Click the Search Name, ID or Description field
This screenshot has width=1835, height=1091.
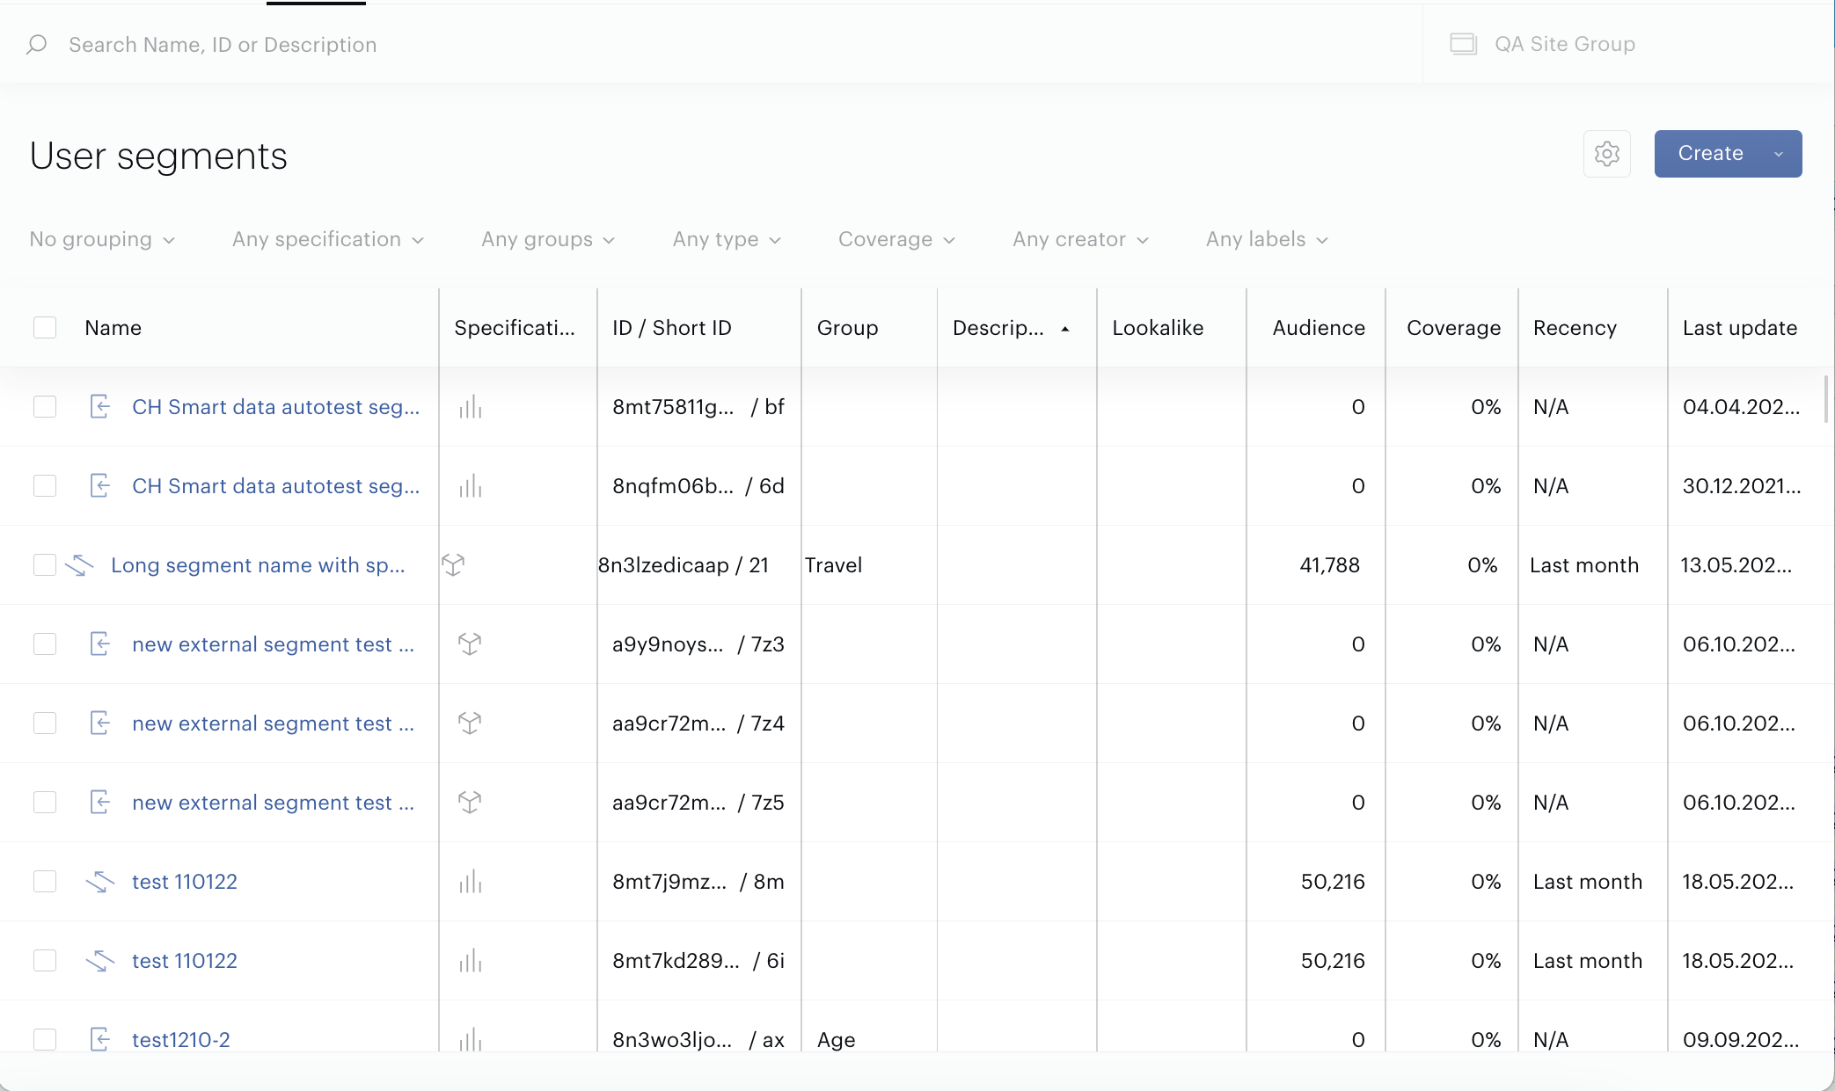tap(711, 45)
